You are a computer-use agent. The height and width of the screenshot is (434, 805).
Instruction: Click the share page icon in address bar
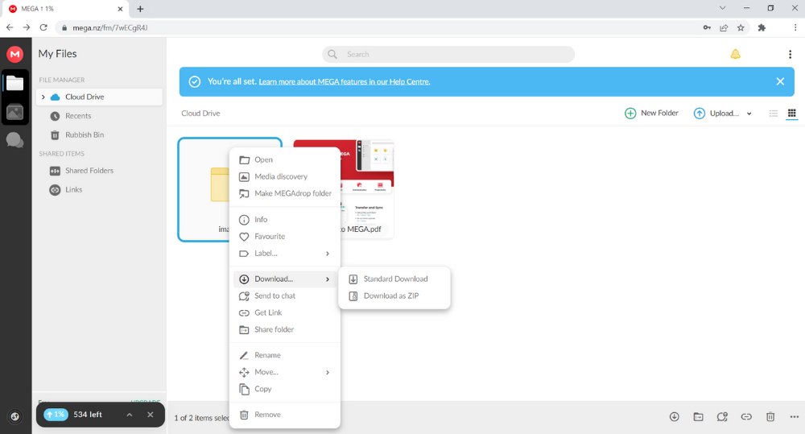tap(724, 27)
